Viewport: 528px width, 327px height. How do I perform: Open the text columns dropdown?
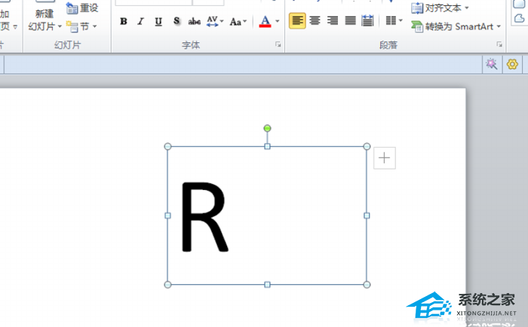390,21
